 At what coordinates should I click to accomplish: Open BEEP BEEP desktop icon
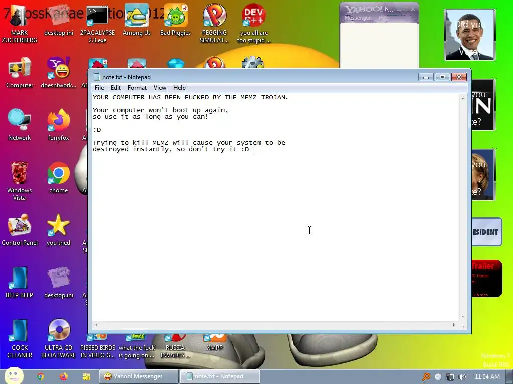pos(20,283)
